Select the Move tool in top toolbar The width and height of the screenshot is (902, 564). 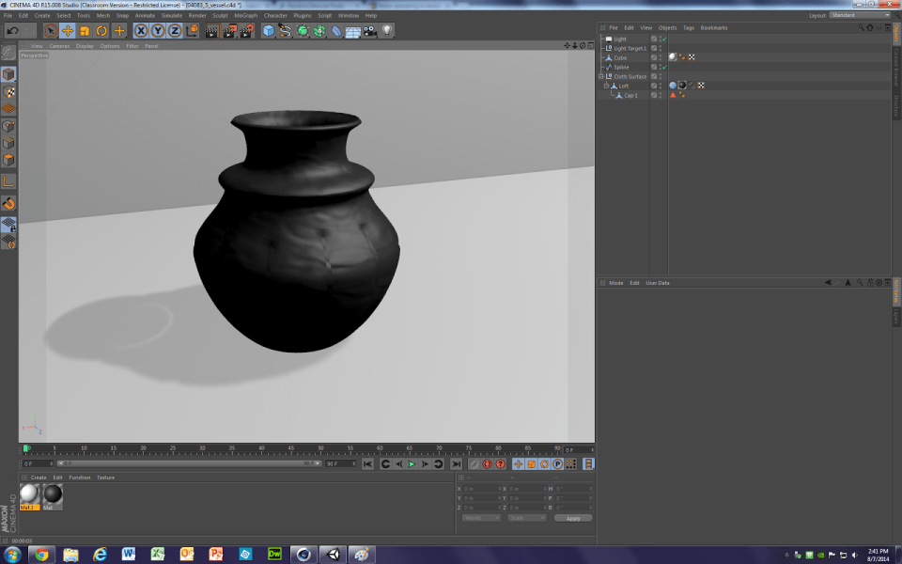(68, 31)
